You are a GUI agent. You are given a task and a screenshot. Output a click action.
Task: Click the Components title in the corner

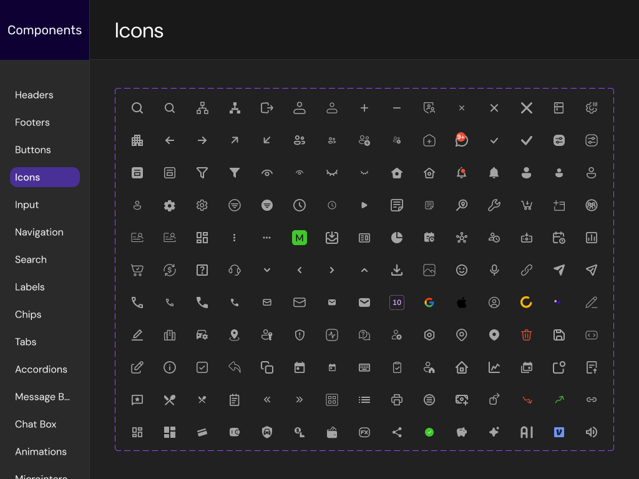click(44, 30)
